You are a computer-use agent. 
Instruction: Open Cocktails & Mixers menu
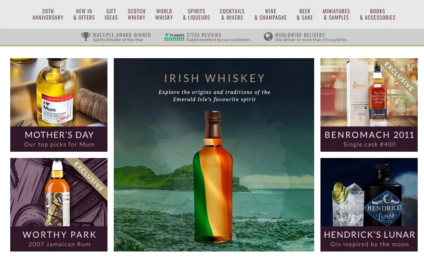point(232,14)
